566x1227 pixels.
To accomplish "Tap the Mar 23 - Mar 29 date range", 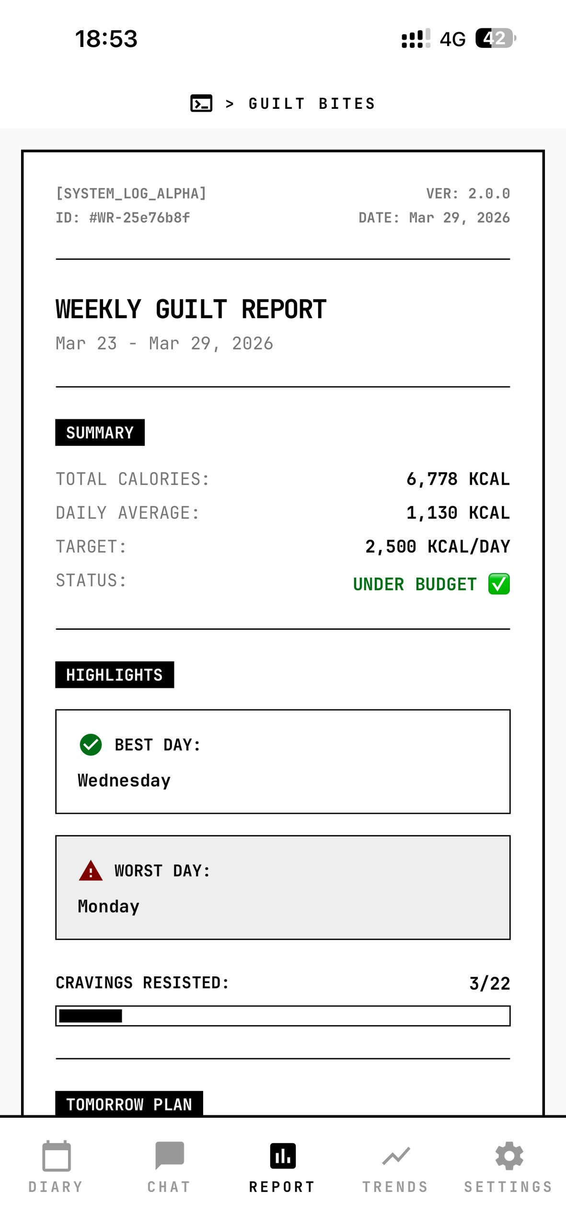I will coord(164,344).
